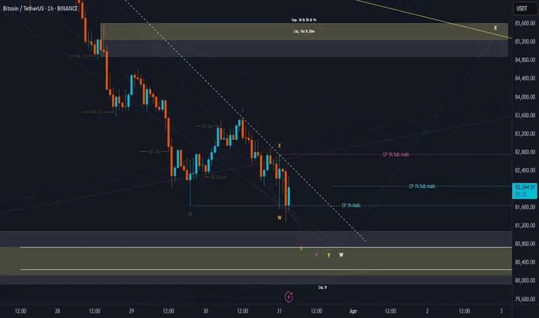Click the 80,000.00 price axis label

click(525, 280)
